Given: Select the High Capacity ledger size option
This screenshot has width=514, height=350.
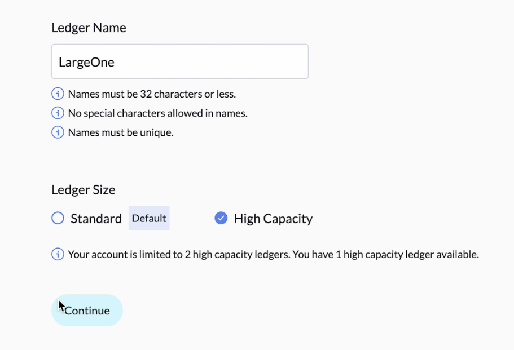Looking at the screenshot, I should [221, 218].
